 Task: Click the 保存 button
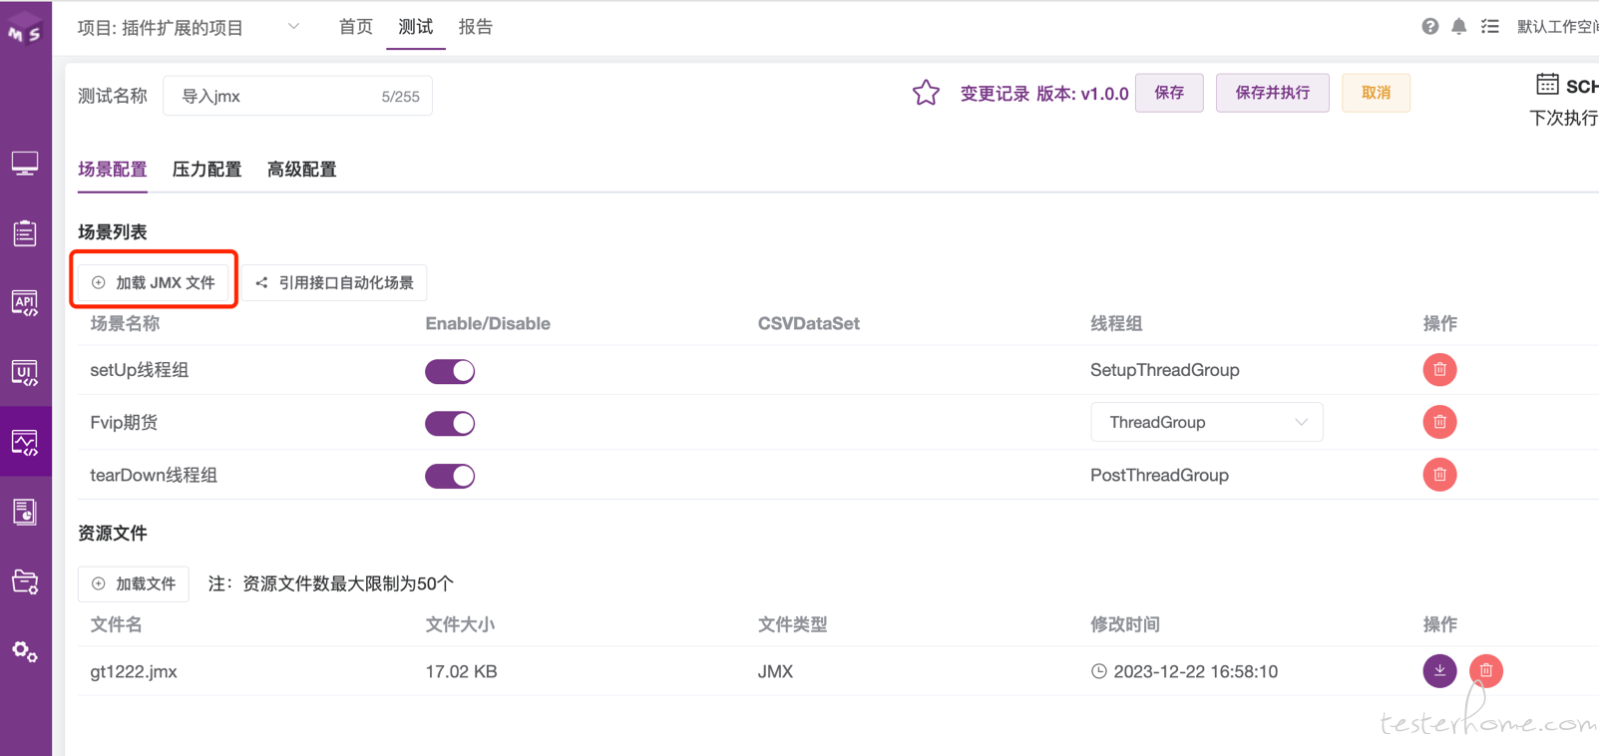[x=1169, y=93]
